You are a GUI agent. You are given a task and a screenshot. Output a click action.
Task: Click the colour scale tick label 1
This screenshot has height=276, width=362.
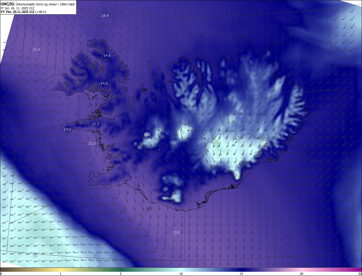coord(61,274)
